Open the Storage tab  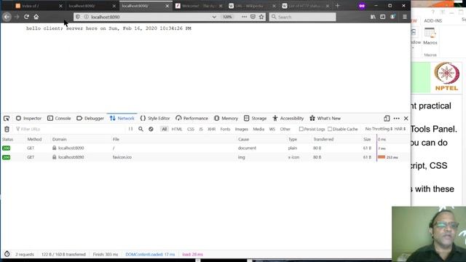tap(256, 118)
